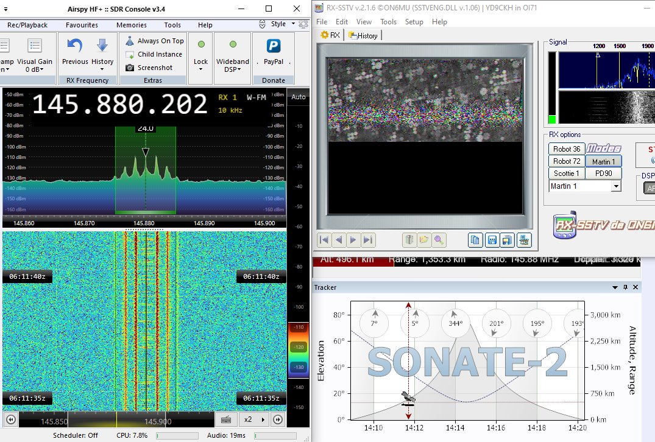
Task: Select Robot 36 SSTV mode
Action: click(x=567, y=149)
